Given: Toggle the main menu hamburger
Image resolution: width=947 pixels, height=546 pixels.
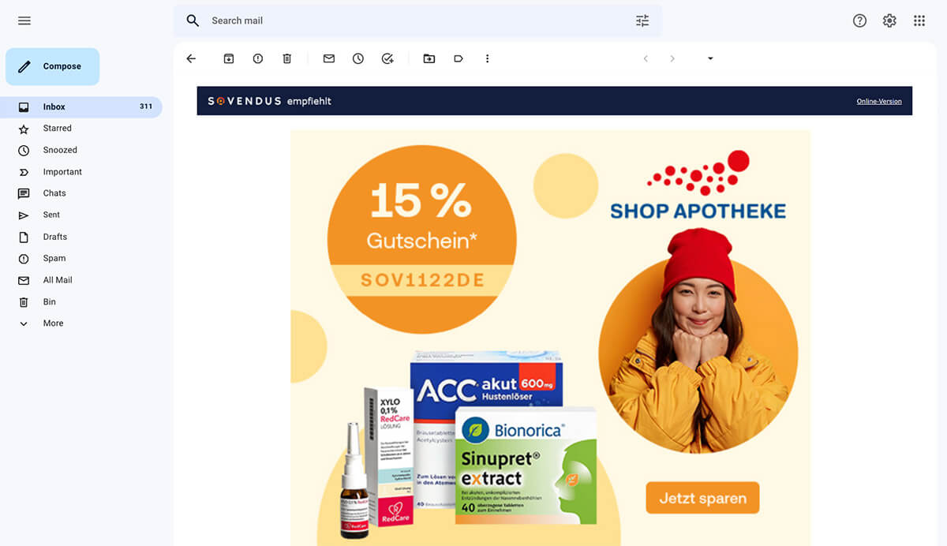Looking at the screenshot, I should pos(24,21).
